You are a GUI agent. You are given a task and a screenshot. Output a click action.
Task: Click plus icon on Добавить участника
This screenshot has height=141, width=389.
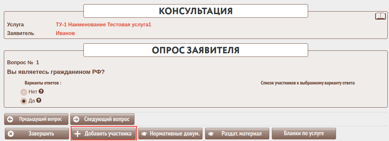click(x=77, y=134)
